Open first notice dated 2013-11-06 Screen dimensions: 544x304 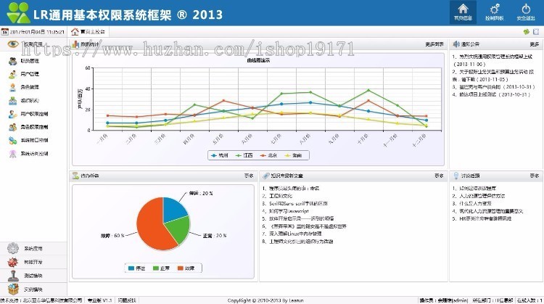[493, 60]
